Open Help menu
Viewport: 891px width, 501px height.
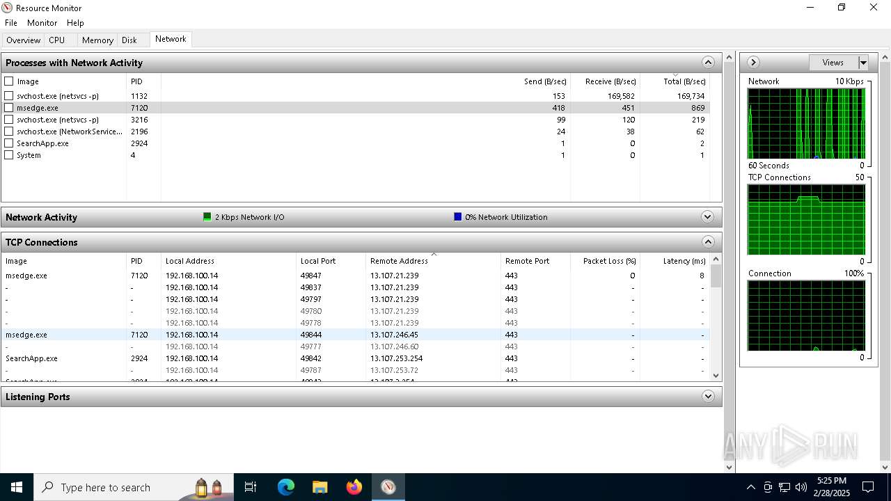75,23
